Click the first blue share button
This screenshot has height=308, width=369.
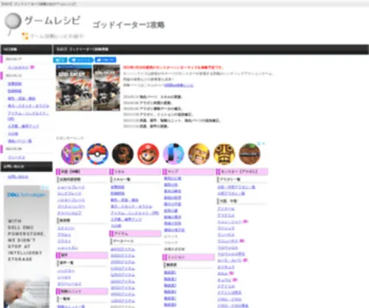[61, 60]
